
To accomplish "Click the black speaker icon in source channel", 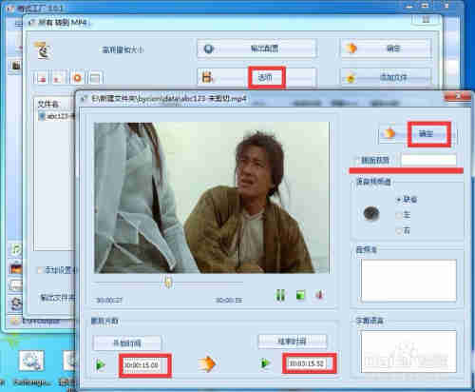I will point(371,213).
